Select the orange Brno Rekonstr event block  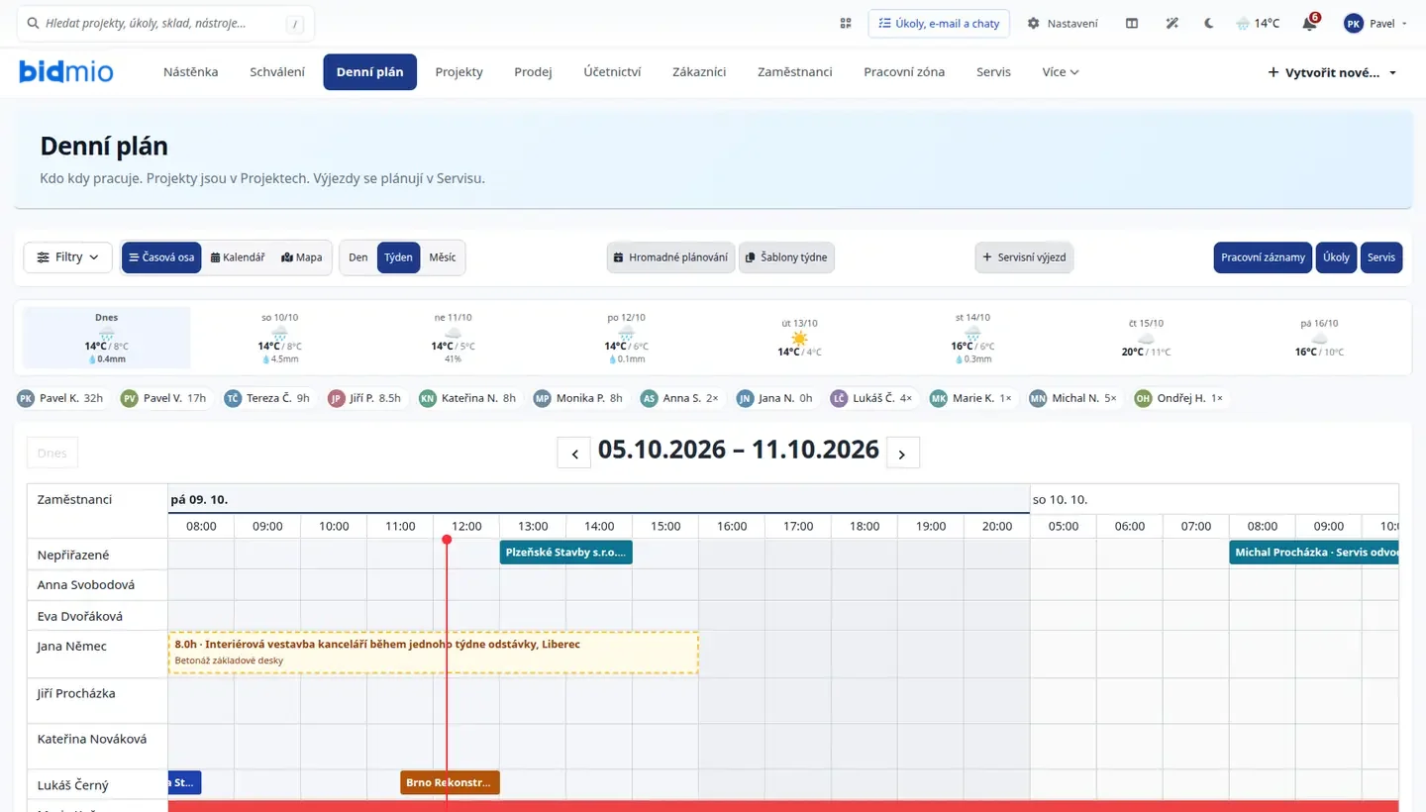click(450, 782)
